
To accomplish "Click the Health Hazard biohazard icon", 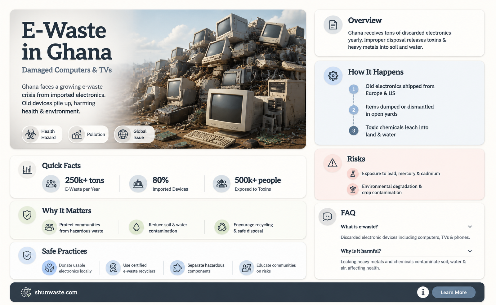I will coord(30,134).
